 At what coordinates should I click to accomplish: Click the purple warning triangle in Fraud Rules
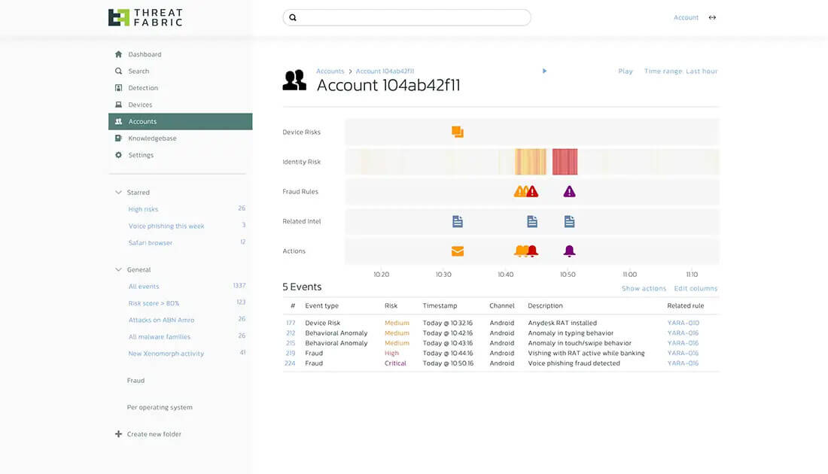(x=569, y=191)
